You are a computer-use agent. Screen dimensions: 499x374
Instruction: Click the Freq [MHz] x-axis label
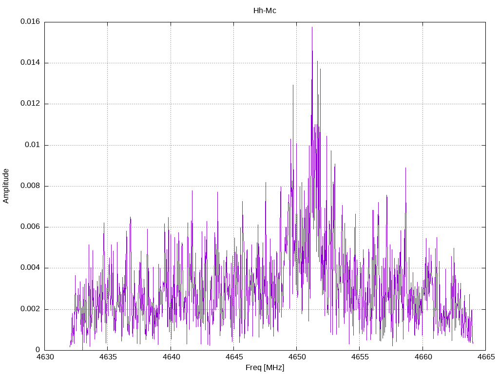tap(265, 368)
